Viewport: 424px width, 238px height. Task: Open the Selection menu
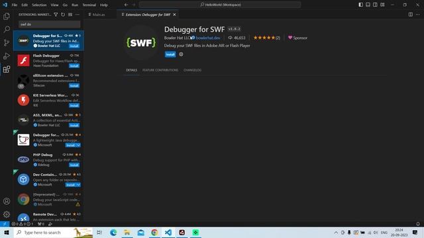(39, 5)
